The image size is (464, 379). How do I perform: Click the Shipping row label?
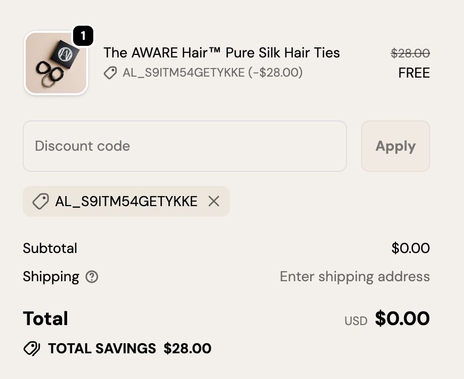click(x=50, y=277)
